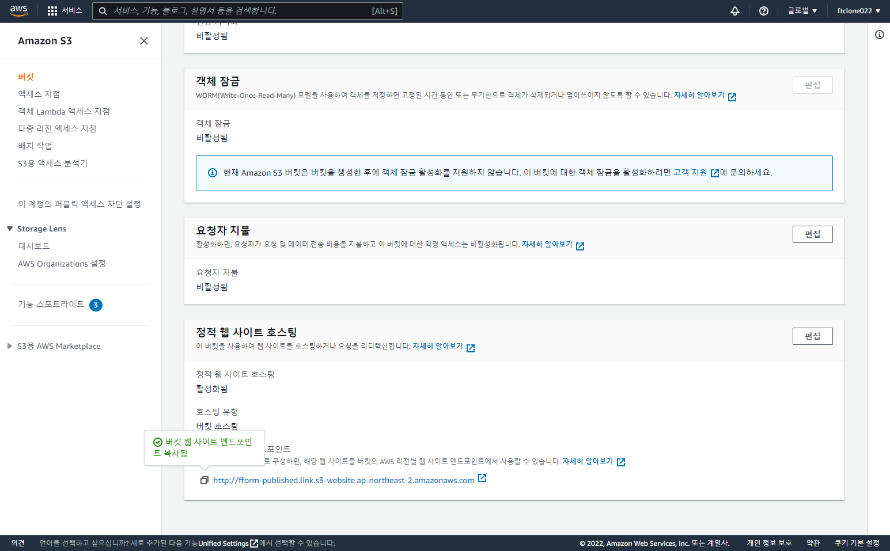Click the search magnifier icon
The width and height of the screenshot is (890, 551).
click(x=103, y=11)
